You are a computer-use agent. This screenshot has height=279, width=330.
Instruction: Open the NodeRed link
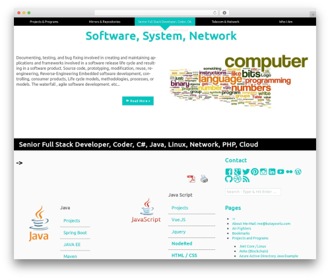[181, 243]
